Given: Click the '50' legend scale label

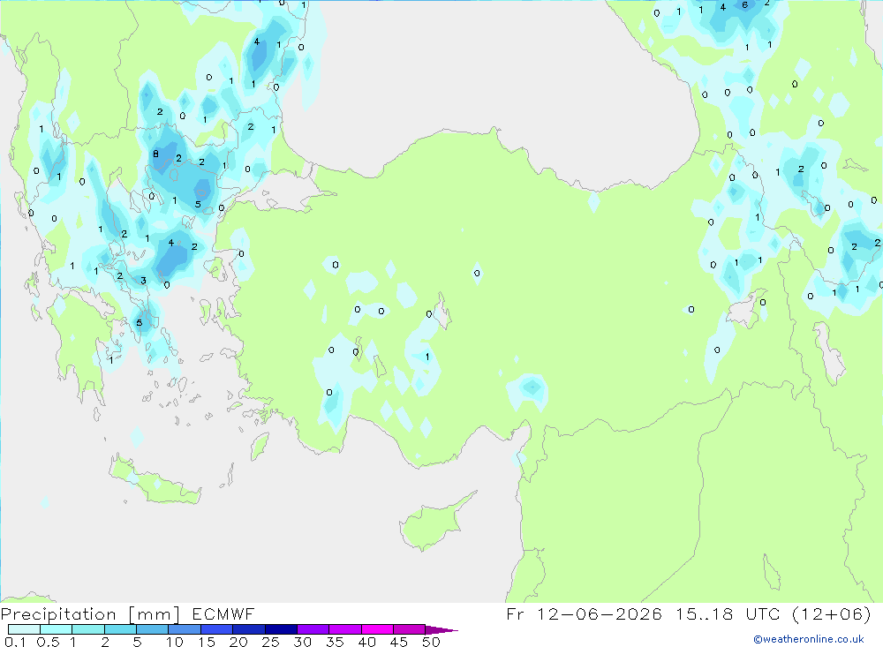Looking at the screenshot, I should tap(431, 642).
